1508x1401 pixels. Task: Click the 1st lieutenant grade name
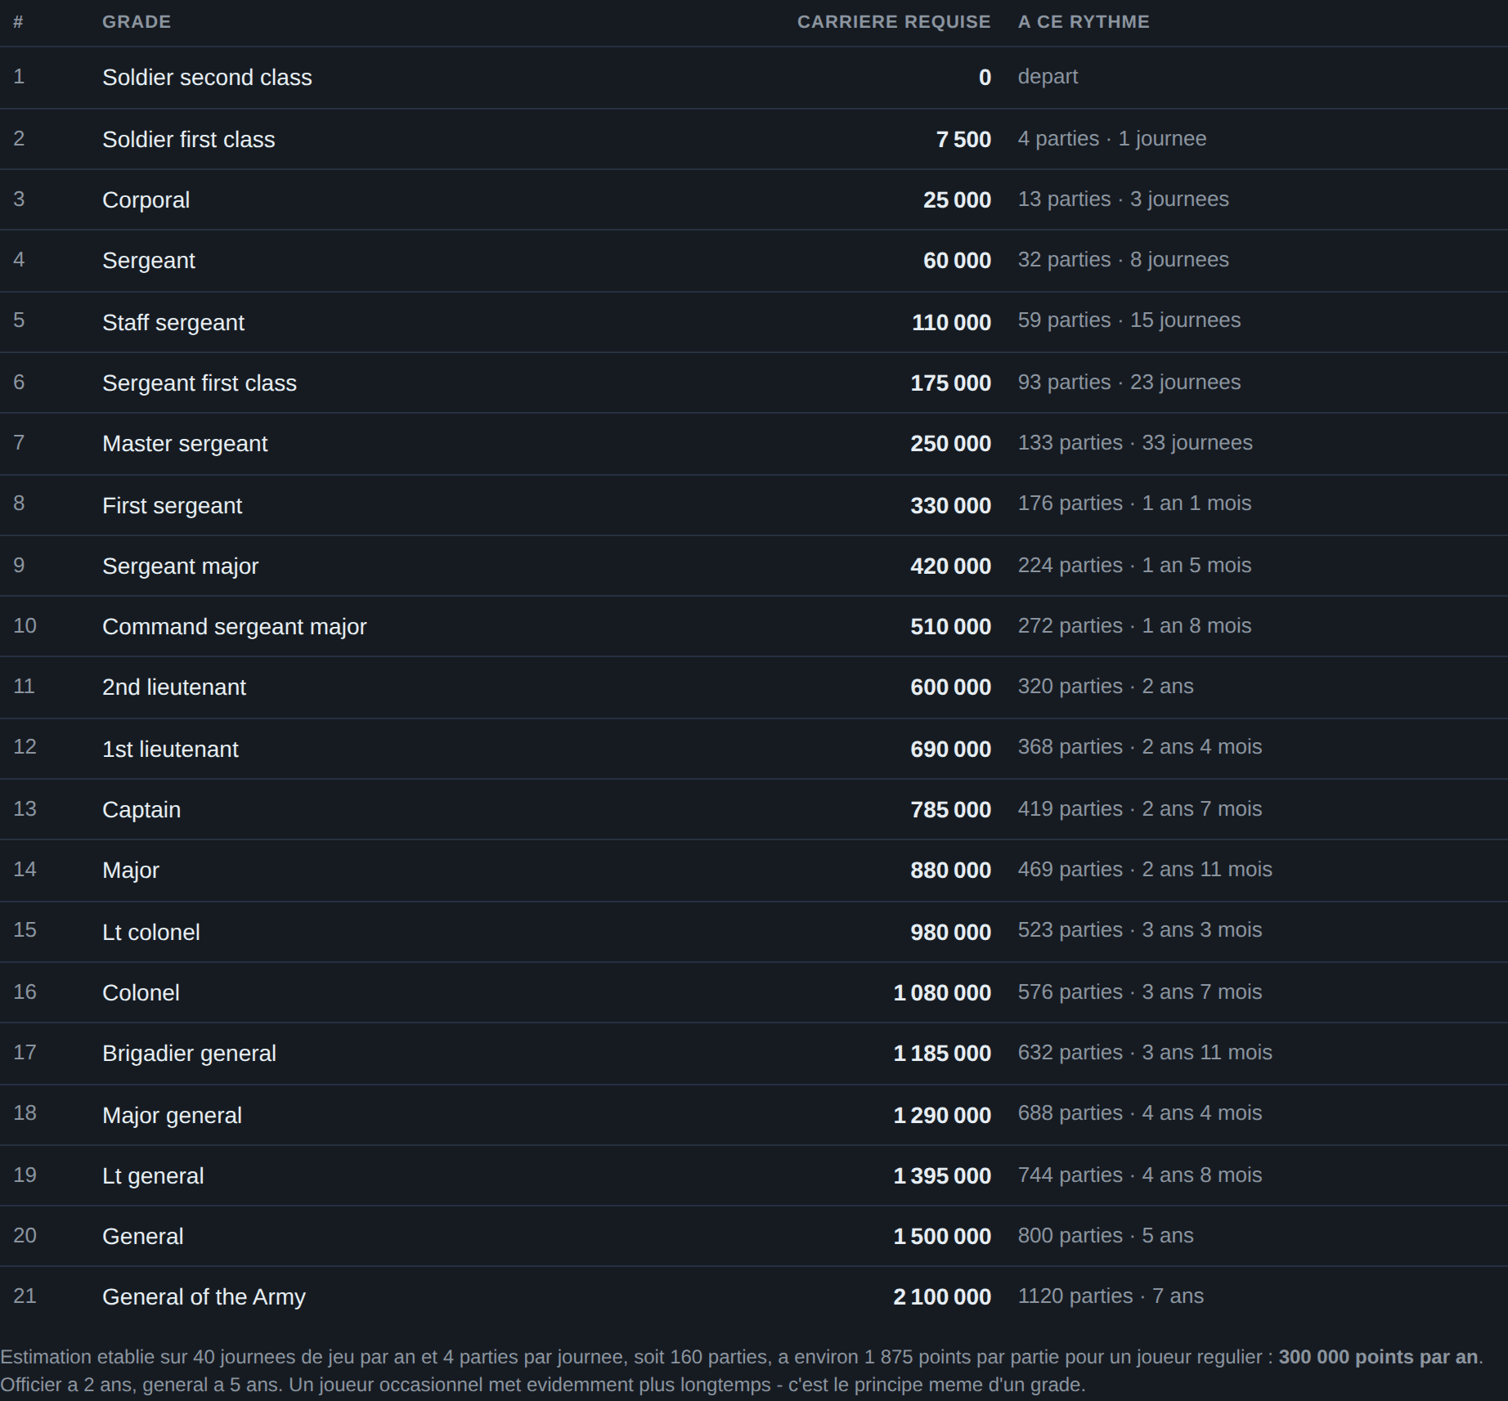pyautogui.click(x=170, y=750)
